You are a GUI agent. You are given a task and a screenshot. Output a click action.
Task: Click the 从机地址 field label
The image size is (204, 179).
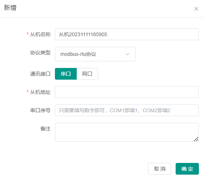point(40,92)
